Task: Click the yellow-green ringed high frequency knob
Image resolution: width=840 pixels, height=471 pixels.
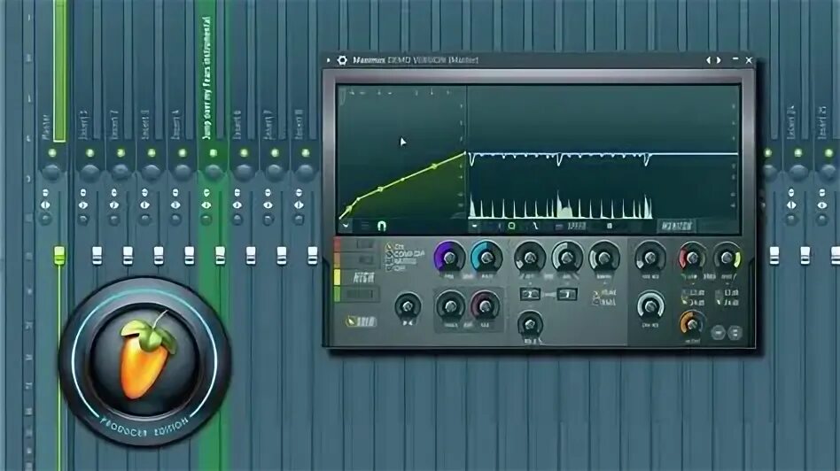Action: click(x=727, y=258)
